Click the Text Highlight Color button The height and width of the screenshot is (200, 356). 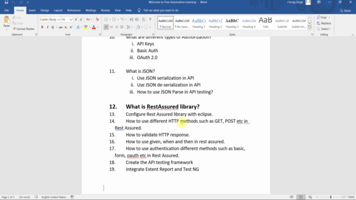(86, 27)
